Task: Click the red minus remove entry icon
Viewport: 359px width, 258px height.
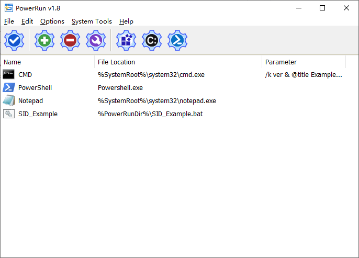Action: pos(70,40)
